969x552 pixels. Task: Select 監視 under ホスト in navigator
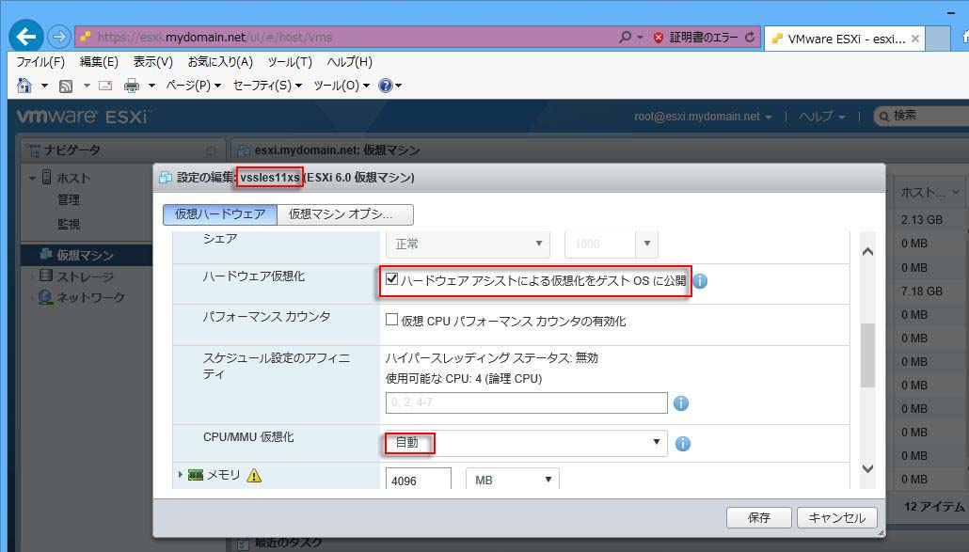[69, 224]
